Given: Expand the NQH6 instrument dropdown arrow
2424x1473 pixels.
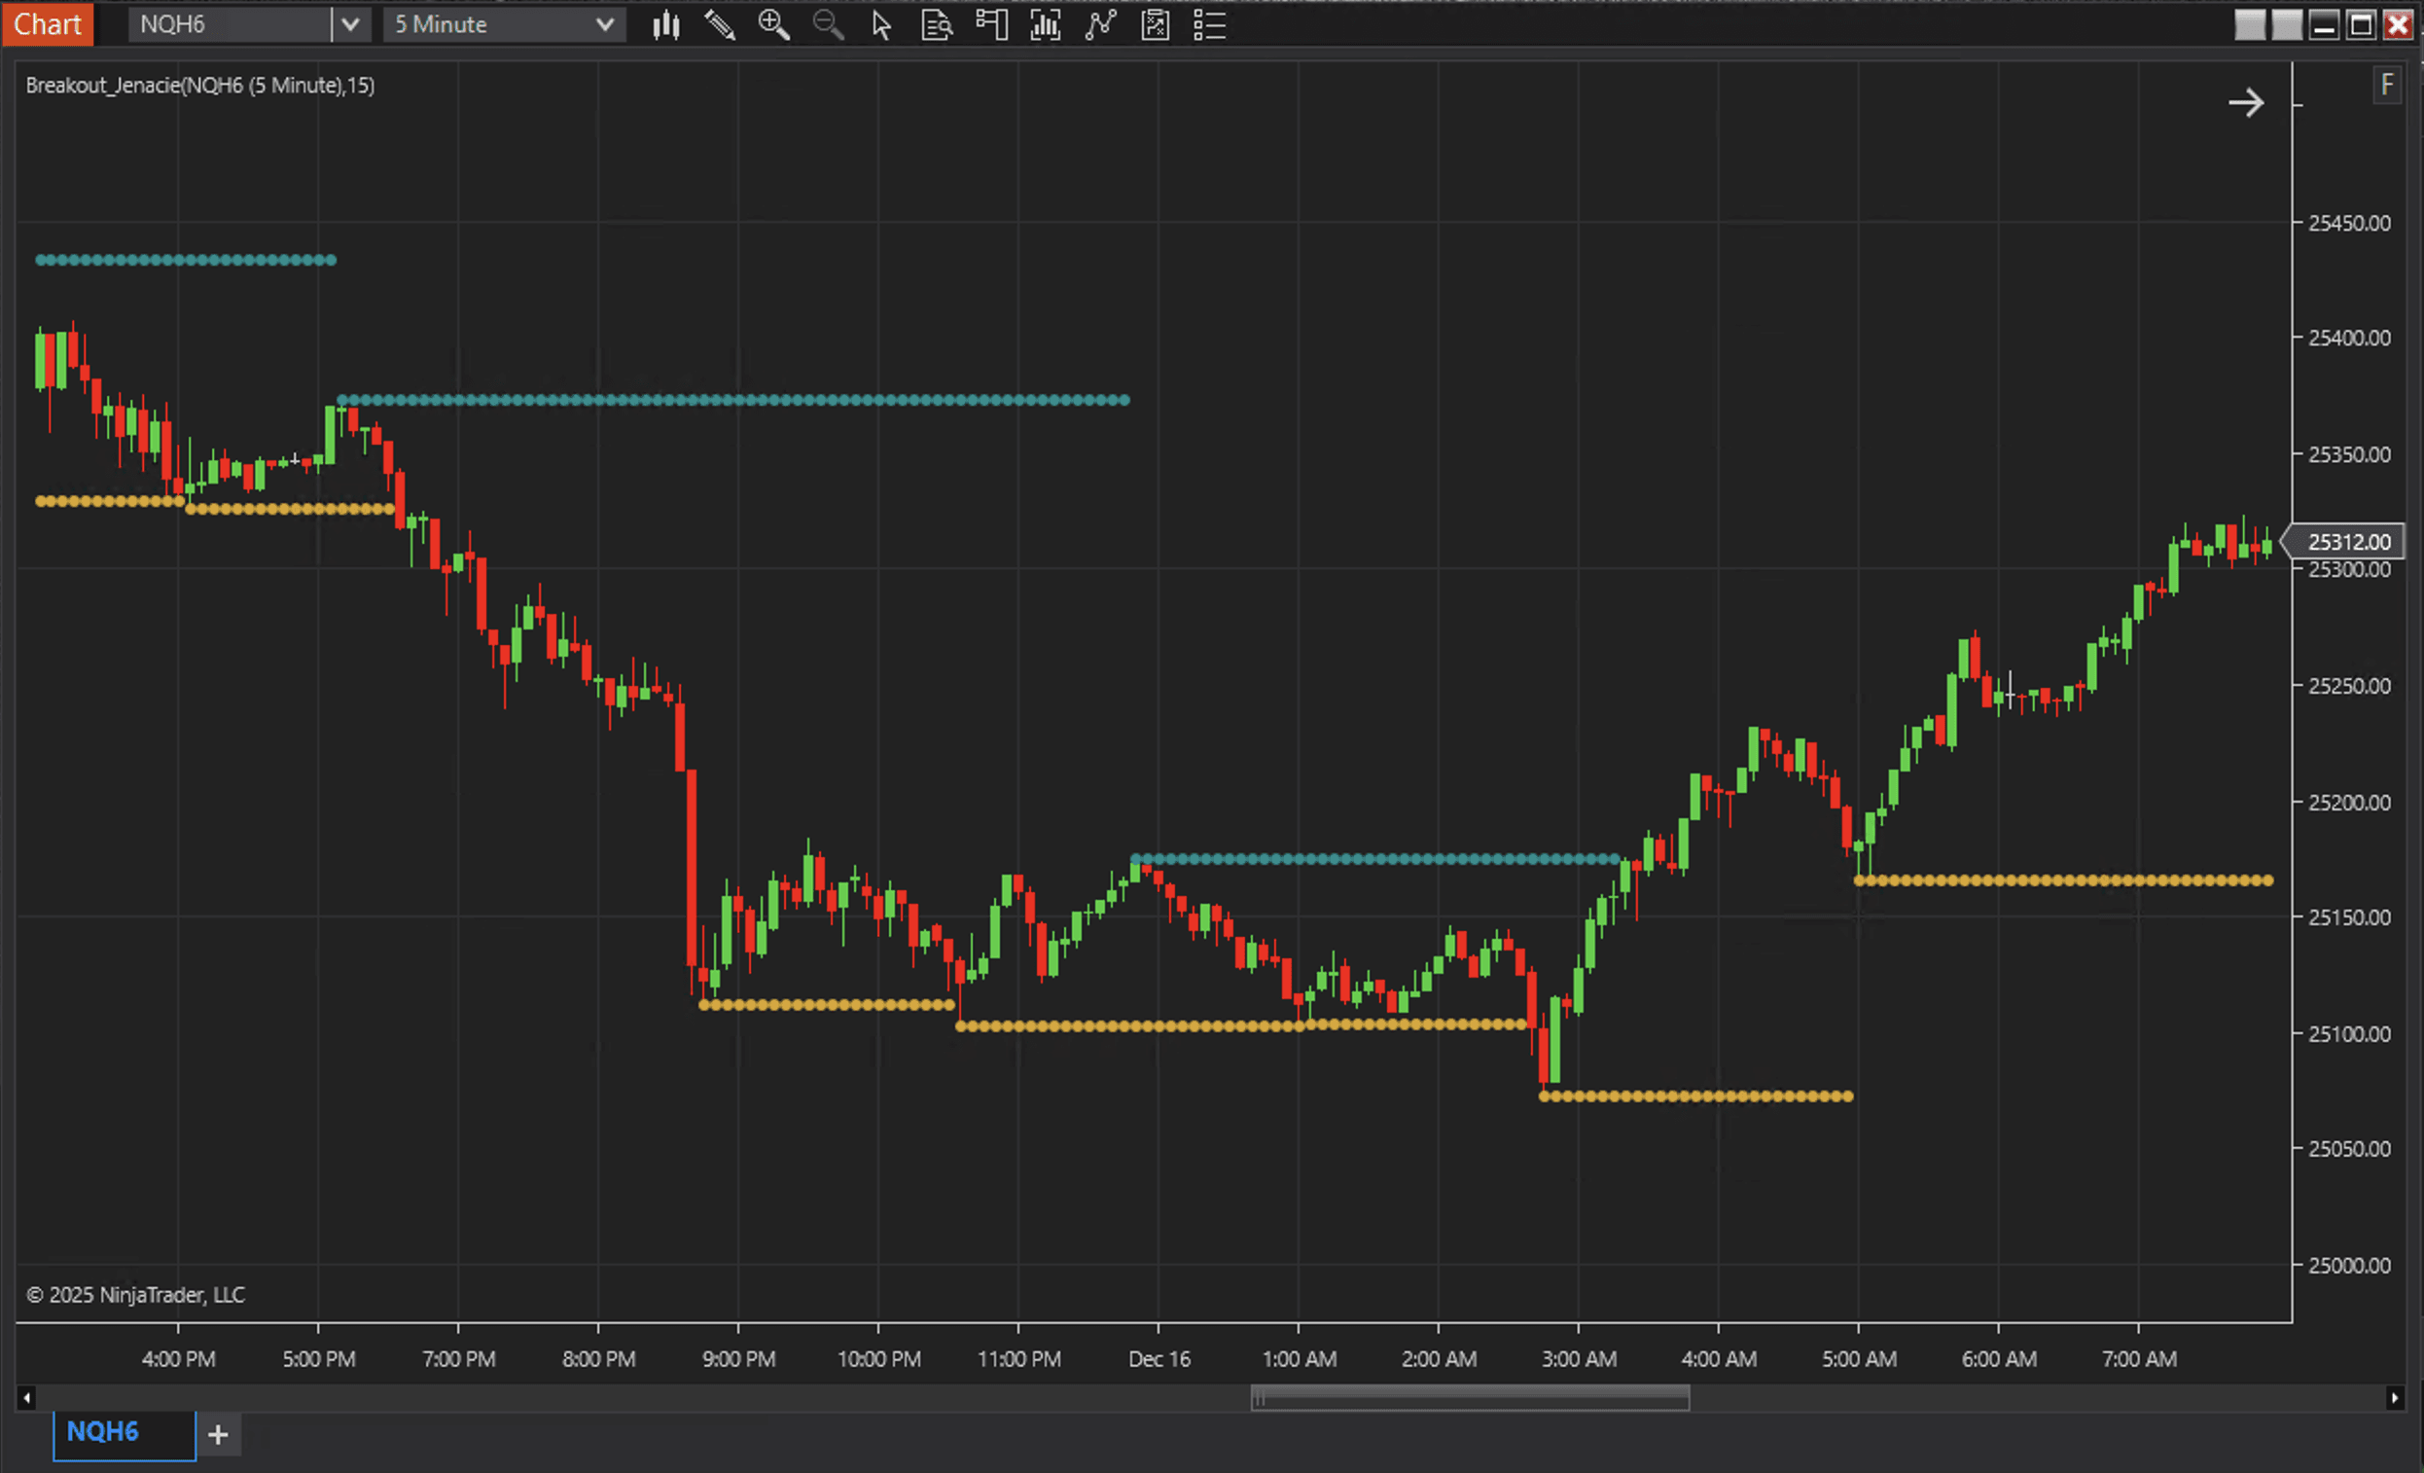Looking at the screenshot, I should [350, 25].
